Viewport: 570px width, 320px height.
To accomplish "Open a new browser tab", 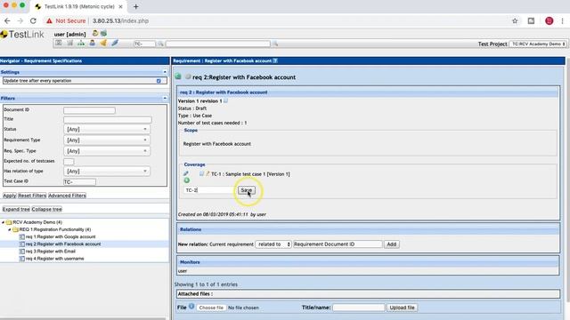I will [135, 6].
